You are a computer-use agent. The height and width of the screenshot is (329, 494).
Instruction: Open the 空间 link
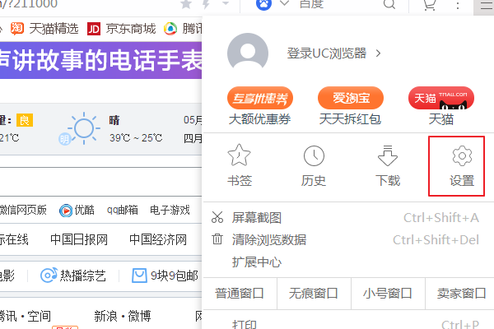39,316
